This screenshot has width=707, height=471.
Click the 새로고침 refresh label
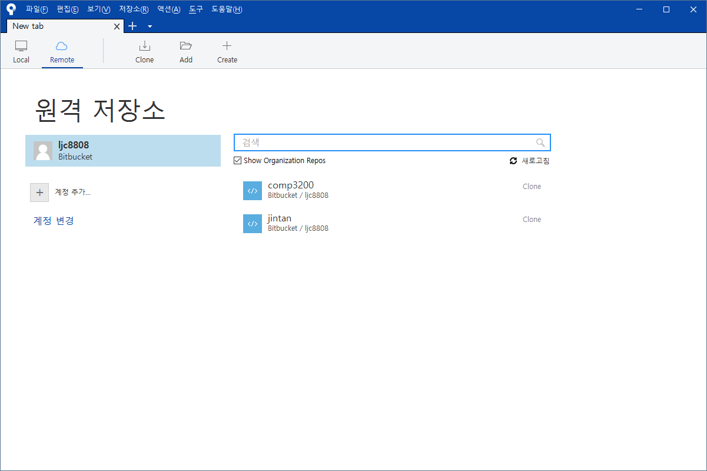click(535, 161)
